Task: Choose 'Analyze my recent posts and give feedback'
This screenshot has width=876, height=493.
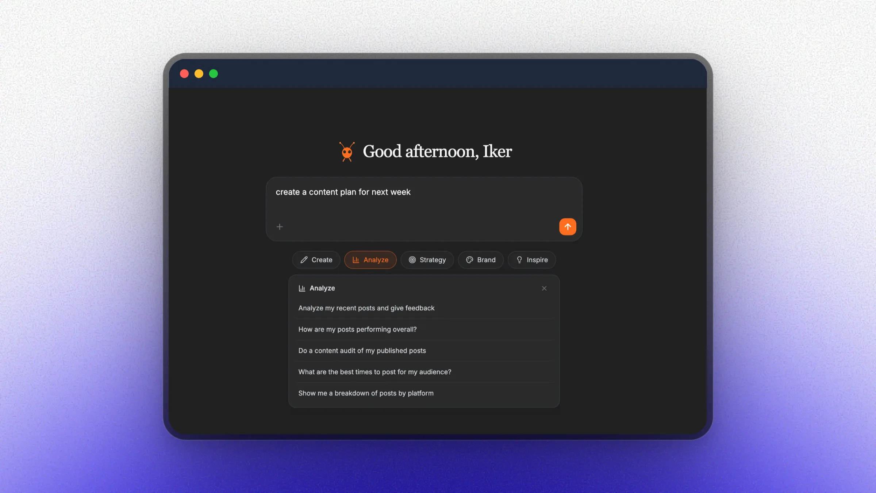Action: click(x=366, y=308)
